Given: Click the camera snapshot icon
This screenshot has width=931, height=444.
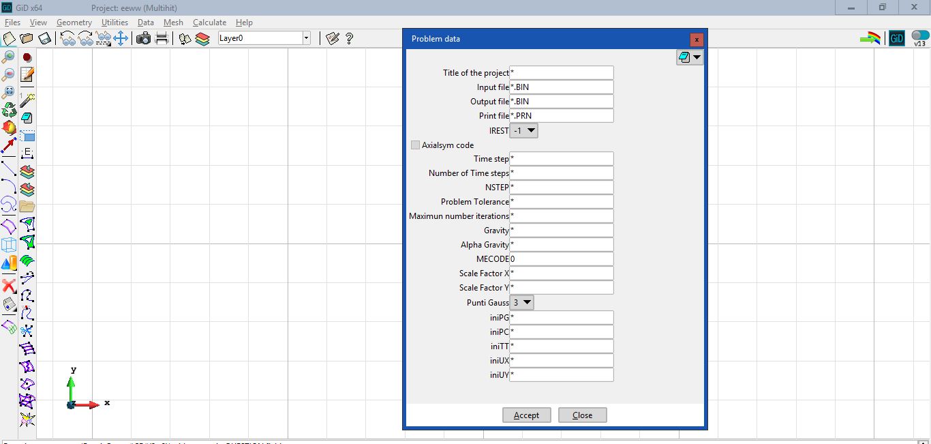Looking at the screenshot, I should point(143,39).
